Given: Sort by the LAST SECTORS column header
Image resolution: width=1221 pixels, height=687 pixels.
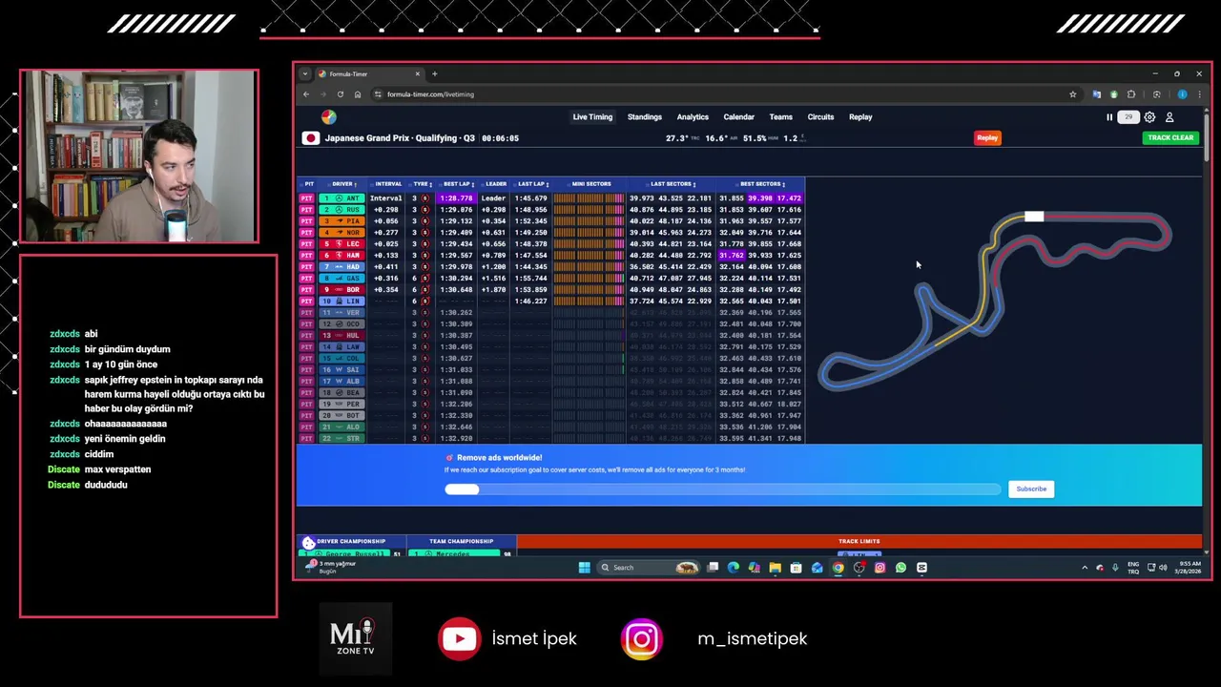Looking at the screenshot, I should (673, 184).
